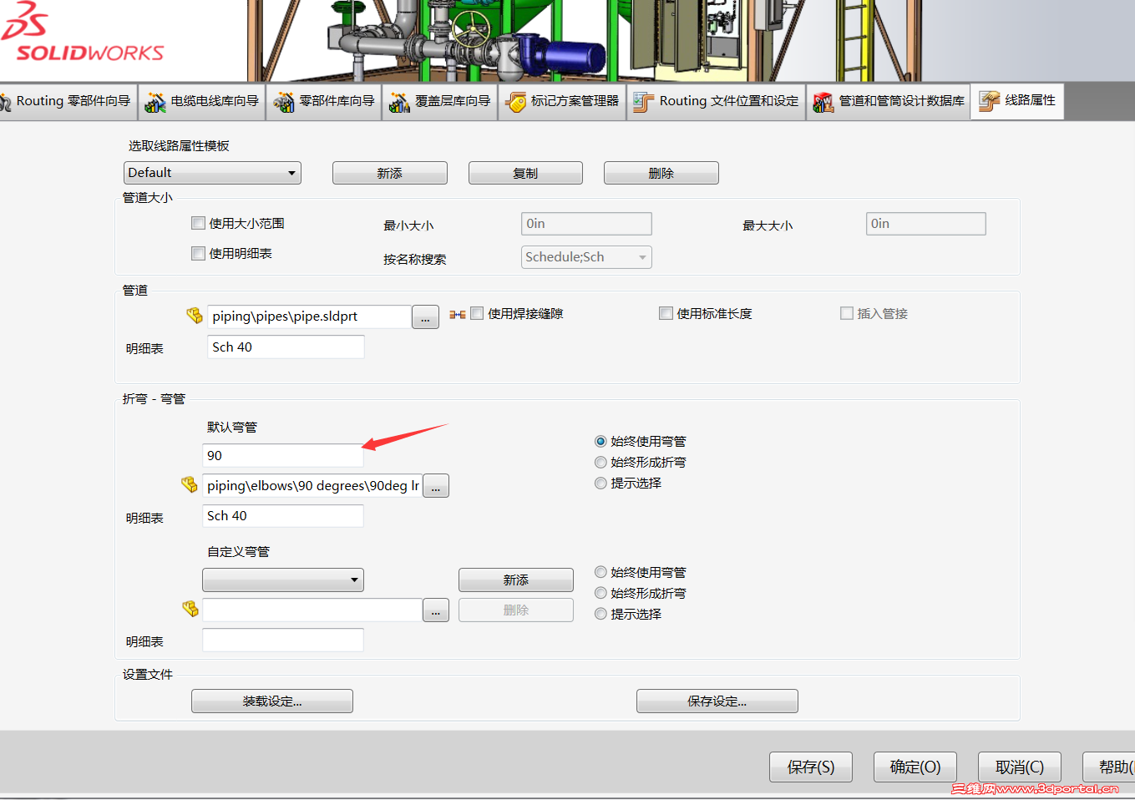Select default elbow 始终形成折弯 radio
This screenshot has width=1135, height=800.
click(600, 462)
